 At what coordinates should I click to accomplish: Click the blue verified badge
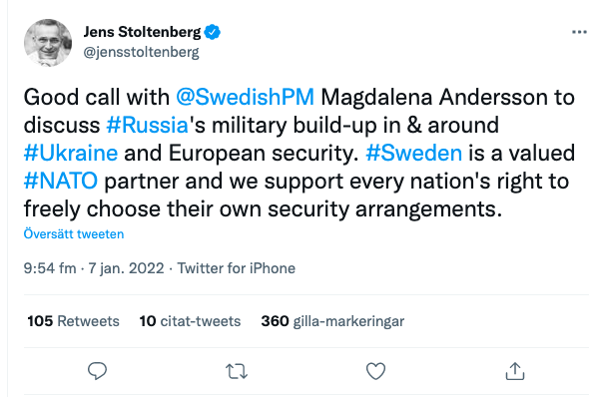tap(213, 32)
